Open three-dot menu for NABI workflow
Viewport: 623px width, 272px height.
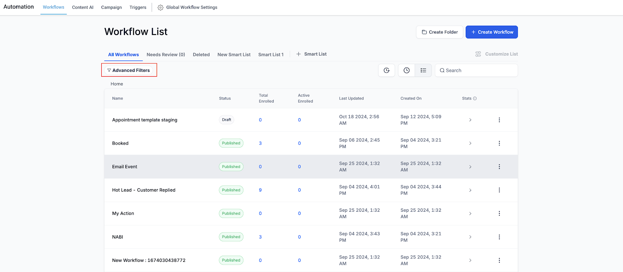499,237
